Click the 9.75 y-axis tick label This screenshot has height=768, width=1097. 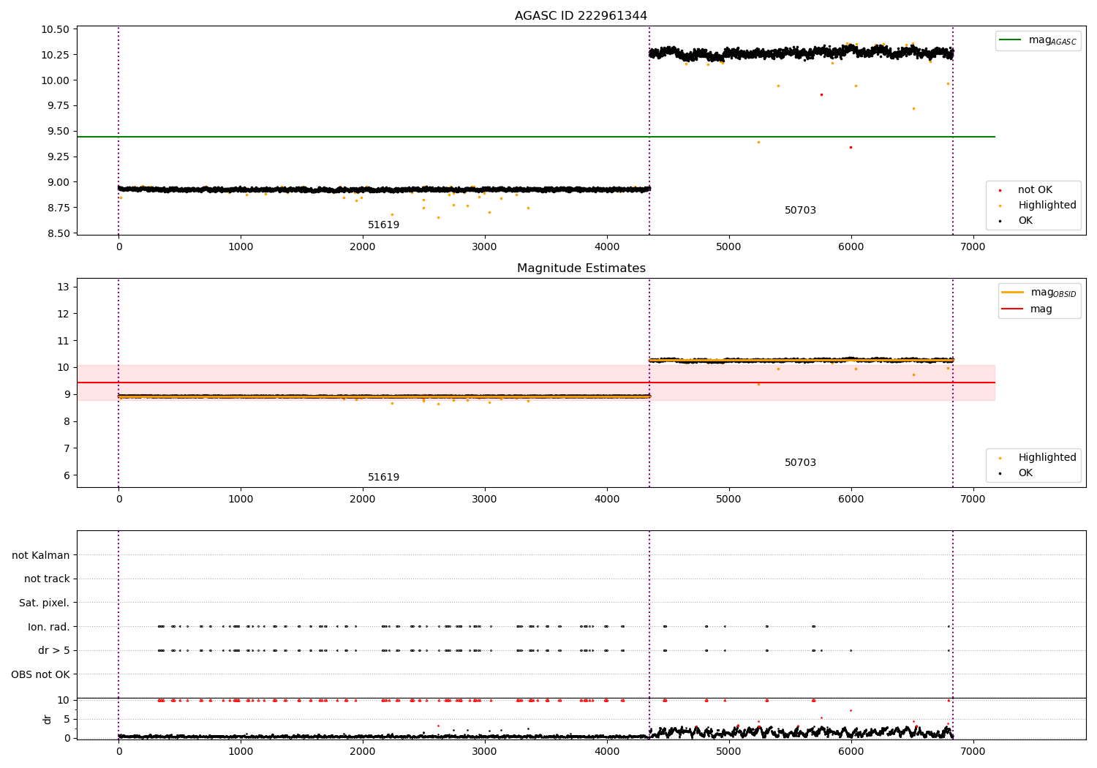pyautogui.click(x=58, y=106)
